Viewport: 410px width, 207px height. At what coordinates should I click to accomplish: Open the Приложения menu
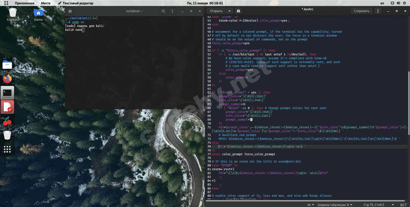coord(24,3)
